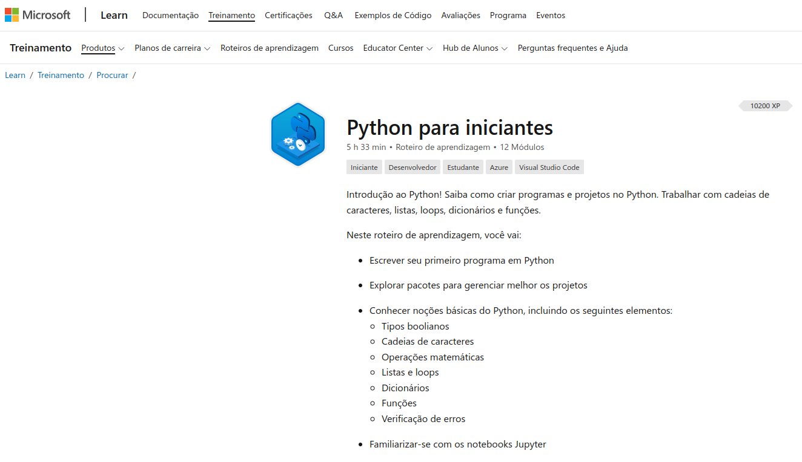
Task: Click the 'Verificação de erros' list item
Action: point(423,419)
